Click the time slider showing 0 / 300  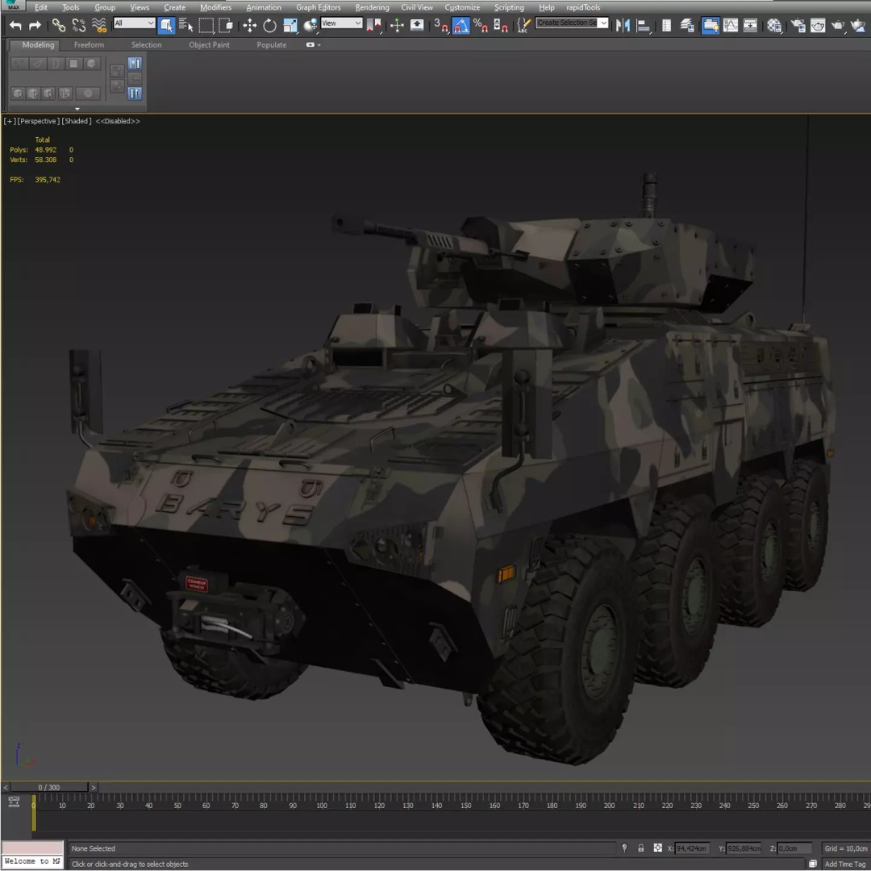pos(49,787)
